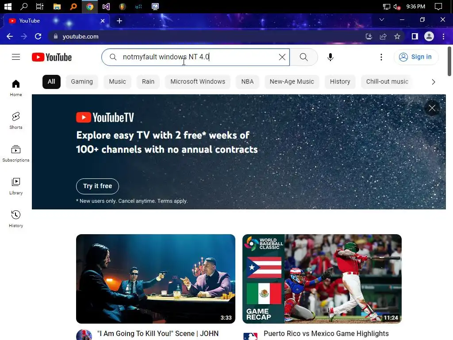This screenshot has height=340, width=453.
Task: Select the Rain filter chip
Action: pyautogui.click(x=148, y=82)
